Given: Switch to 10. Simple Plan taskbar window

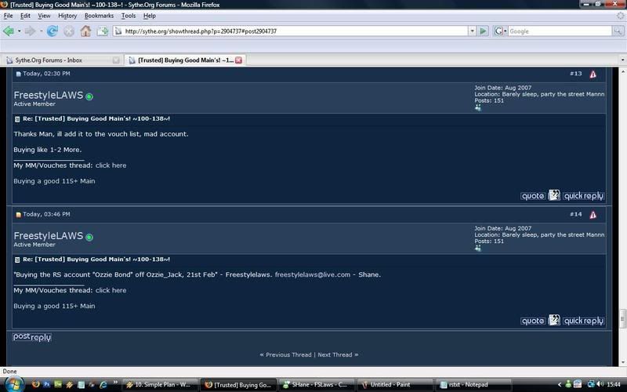Looking at the screenshot, I should pos(160,384).
